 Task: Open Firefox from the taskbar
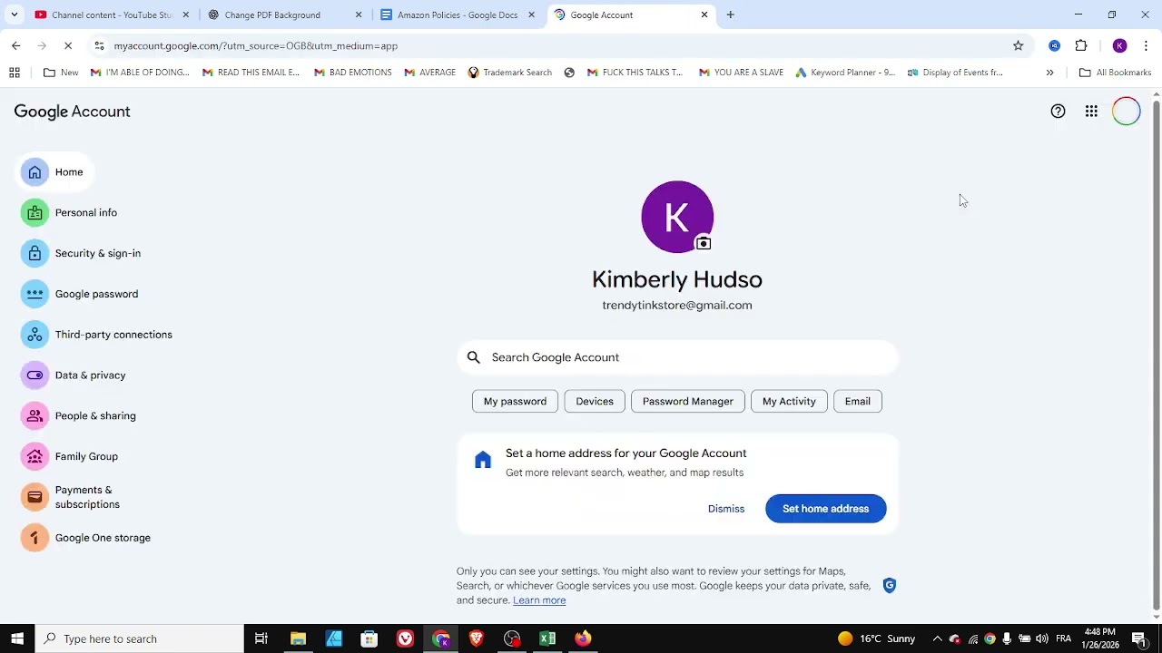click(x=583, y=638)
